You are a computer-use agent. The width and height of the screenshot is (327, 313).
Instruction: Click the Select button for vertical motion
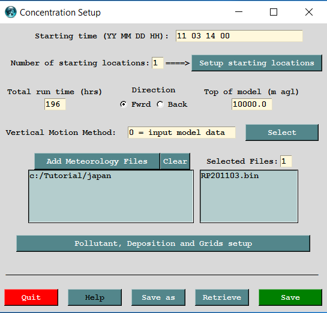(x=282, y=133)
